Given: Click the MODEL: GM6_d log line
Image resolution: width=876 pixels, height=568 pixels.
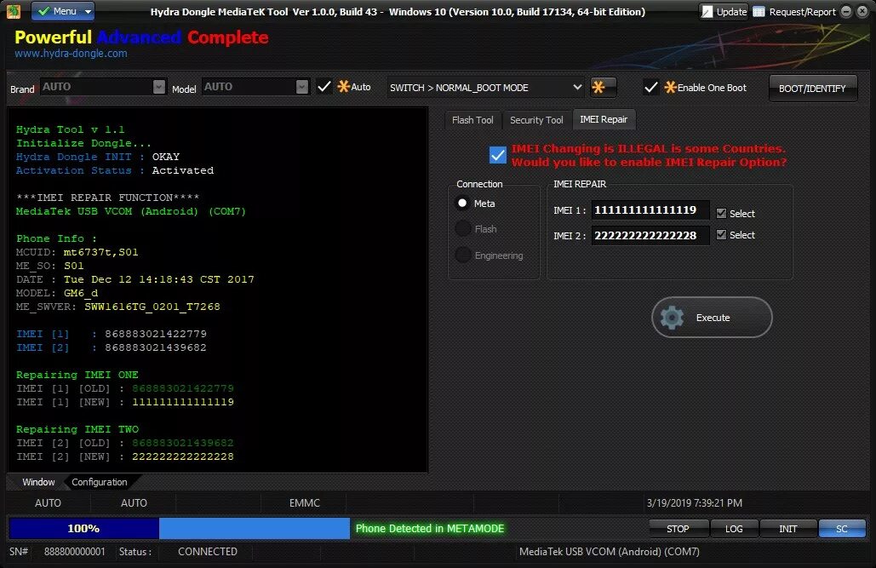Looking at the screenshot, I should [x=57, y=293].
